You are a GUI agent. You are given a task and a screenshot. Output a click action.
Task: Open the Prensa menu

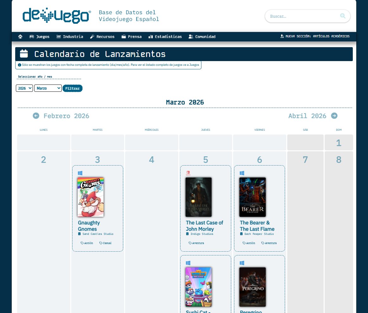click(131, 37)
